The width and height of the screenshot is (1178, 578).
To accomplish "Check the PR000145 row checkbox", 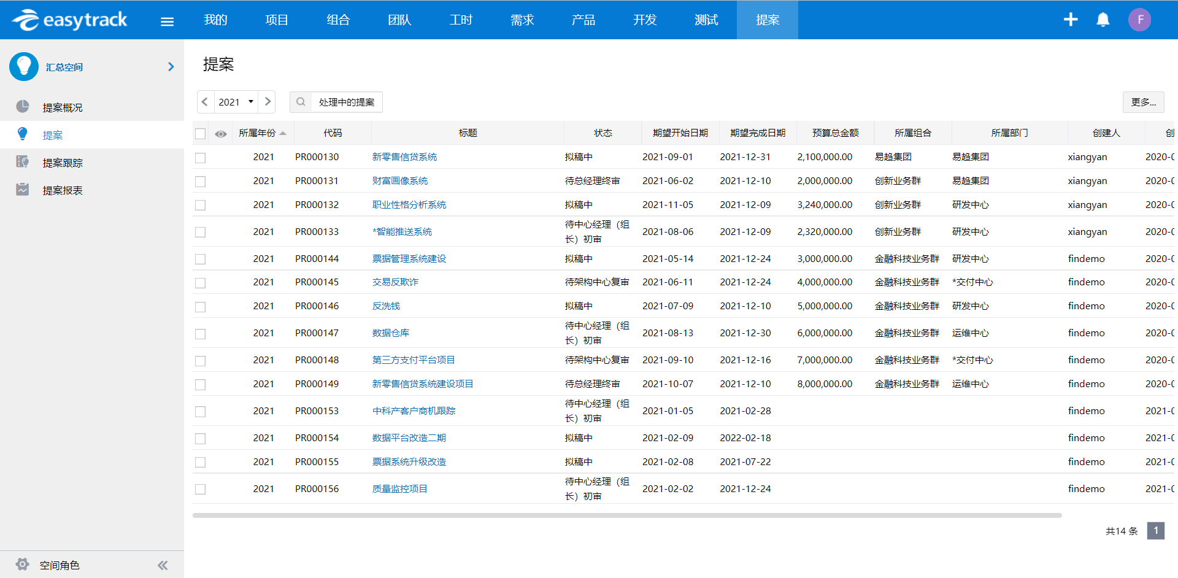I will point(201,283).
